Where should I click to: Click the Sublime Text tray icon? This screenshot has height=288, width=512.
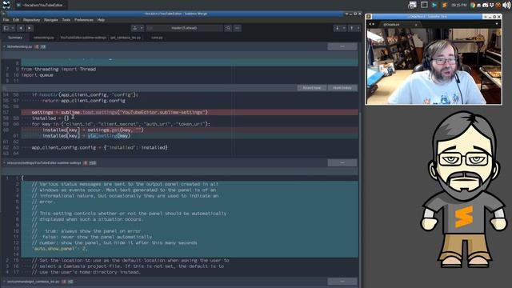click(445, 5)
